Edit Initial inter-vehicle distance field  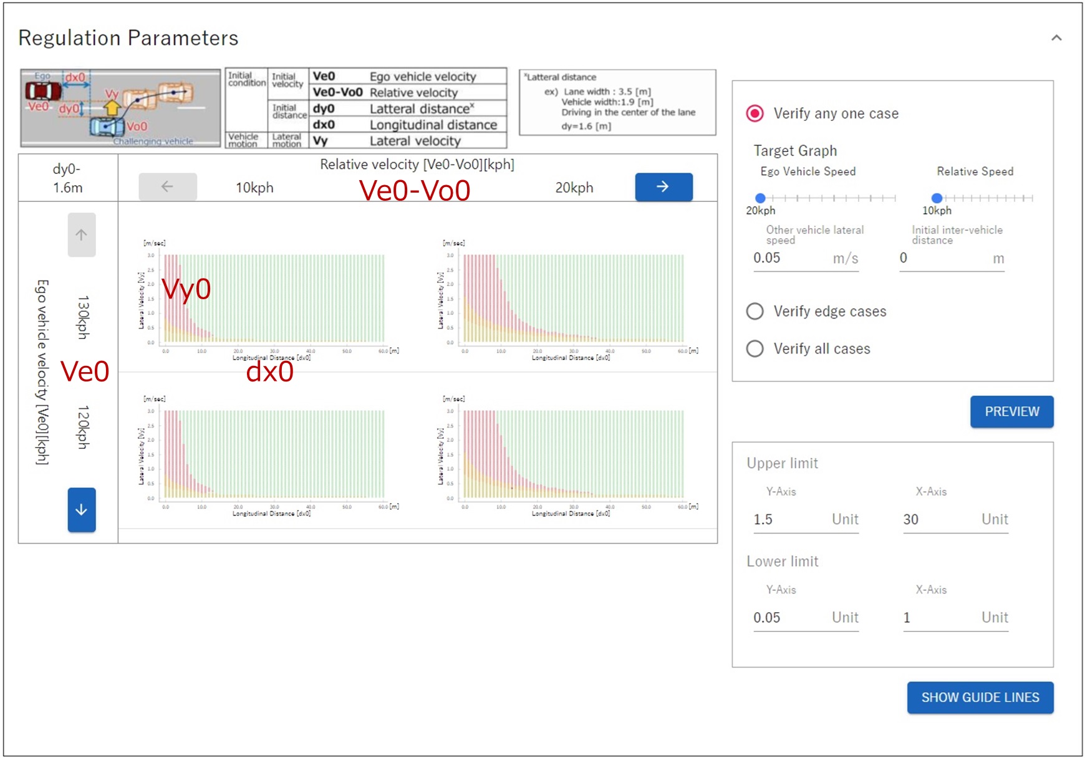942,258
